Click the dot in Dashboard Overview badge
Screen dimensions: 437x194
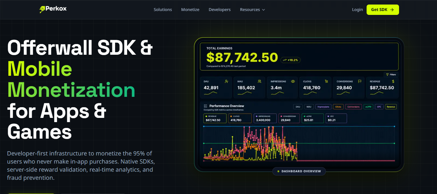(278, 171)
